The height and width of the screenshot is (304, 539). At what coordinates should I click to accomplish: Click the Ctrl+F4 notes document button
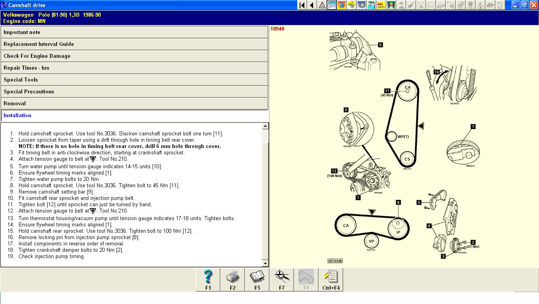[x=331, y=280]
